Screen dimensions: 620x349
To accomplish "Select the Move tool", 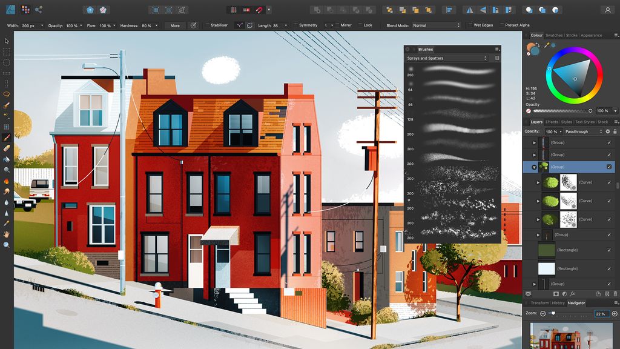I will [x=7, y=40].
